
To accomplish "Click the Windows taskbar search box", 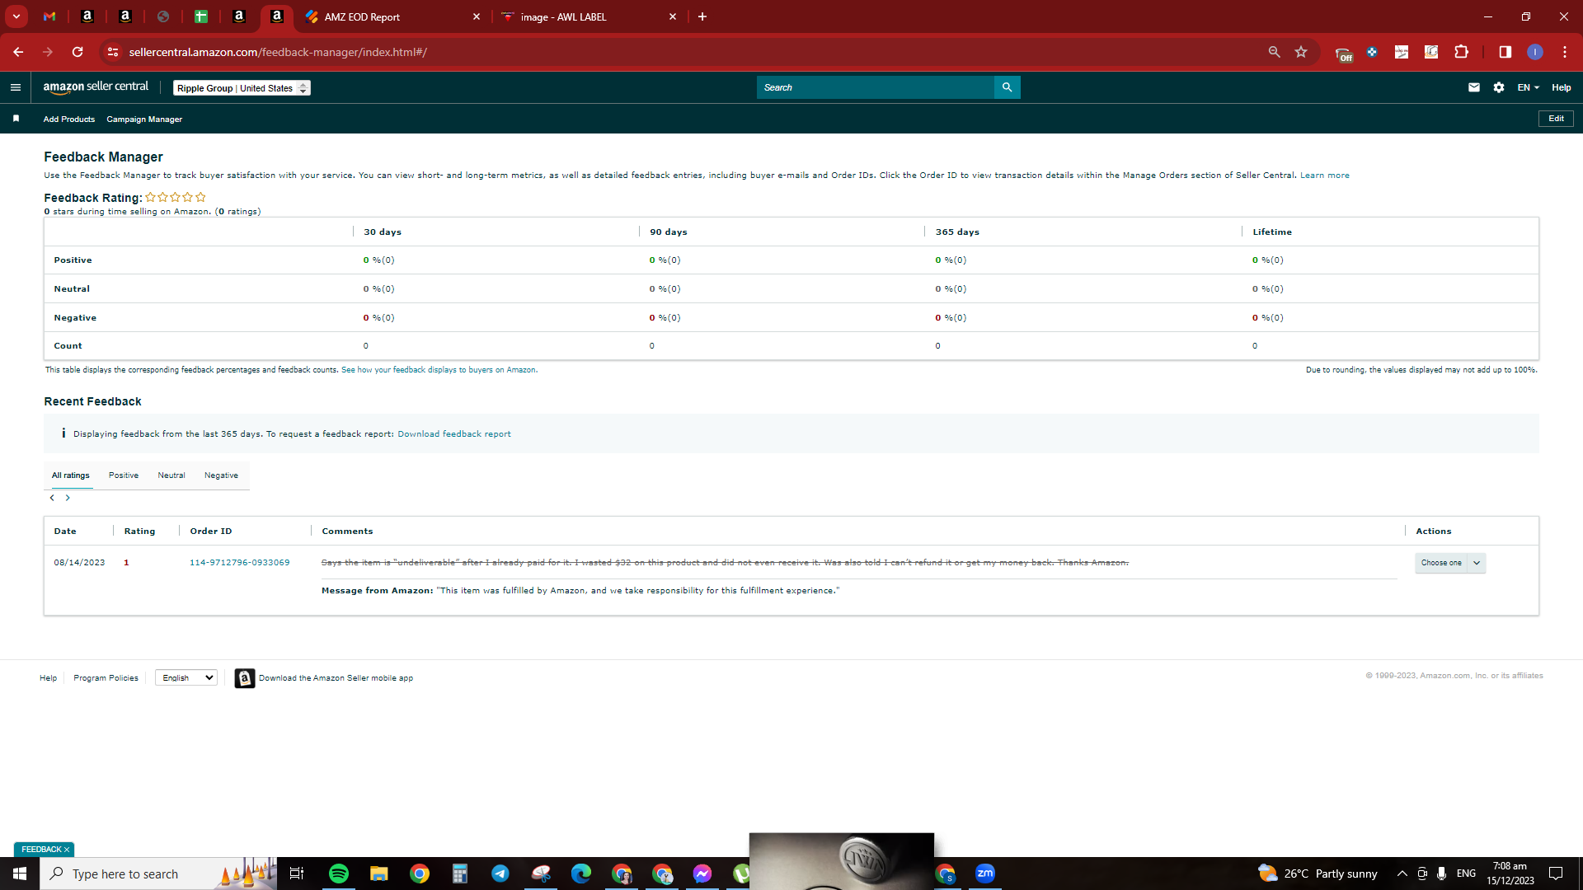I will [x=158, y=874].
